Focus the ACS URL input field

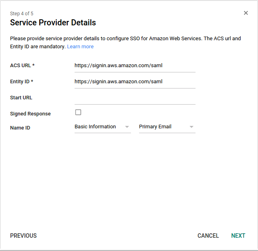pyautogui.click(x=135, y=66)
